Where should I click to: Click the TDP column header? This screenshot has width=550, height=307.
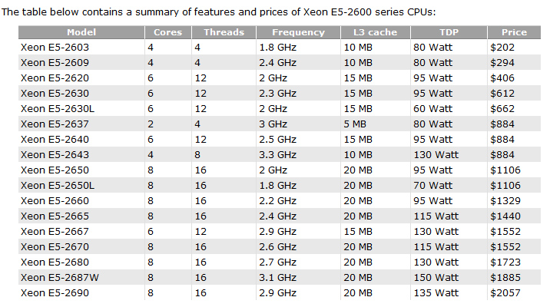449,32
